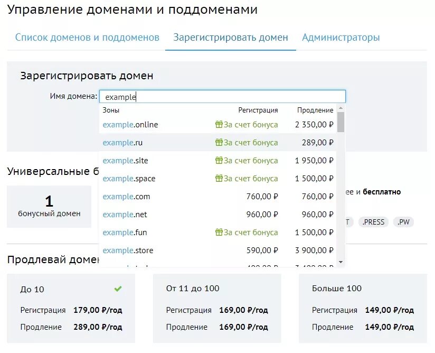Click the scroll-down arrow of suggestions list

tap(341, 262)
